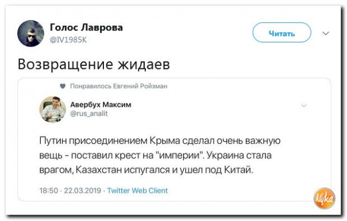Expand the chevron menu beside Читать

click(326, 33)
